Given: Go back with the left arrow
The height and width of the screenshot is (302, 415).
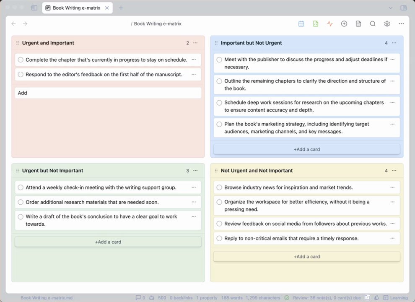Looking at the screenshot, I should pyautogui.click(x=14, y=23).
